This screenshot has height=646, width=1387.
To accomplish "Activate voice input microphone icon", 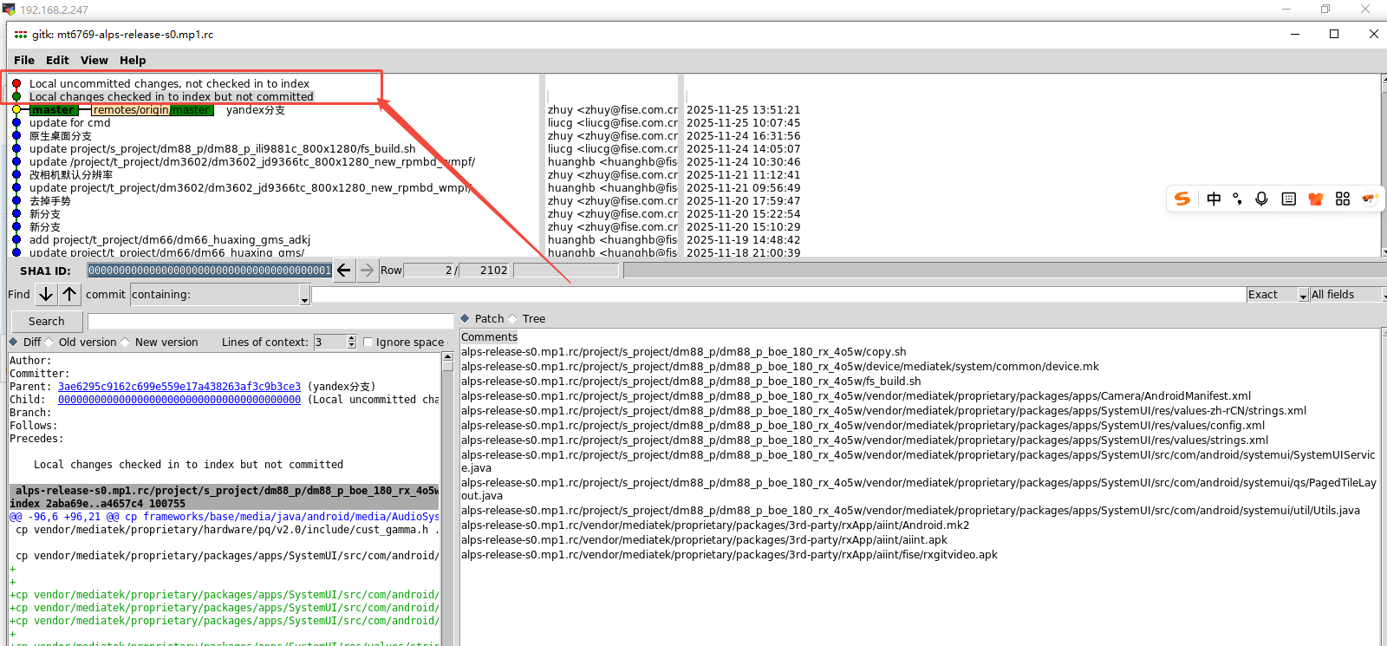I will click(x=1261, y=199).
